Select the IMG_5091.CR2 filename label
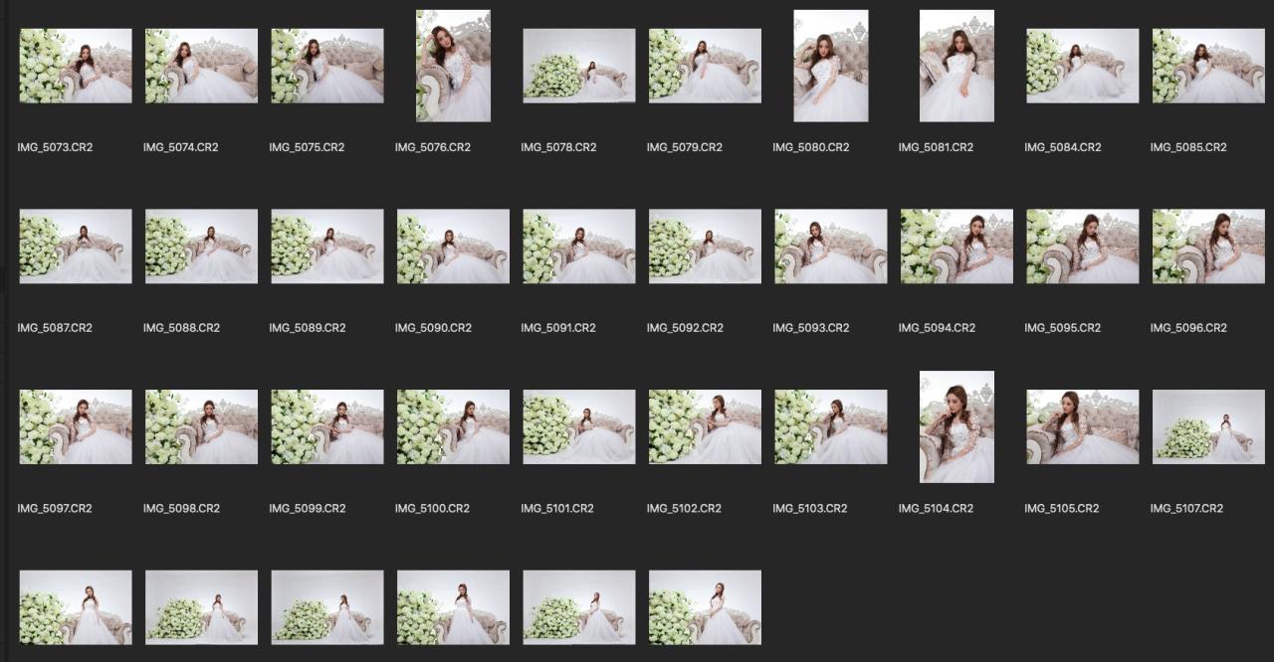 (x=558, y=328)
